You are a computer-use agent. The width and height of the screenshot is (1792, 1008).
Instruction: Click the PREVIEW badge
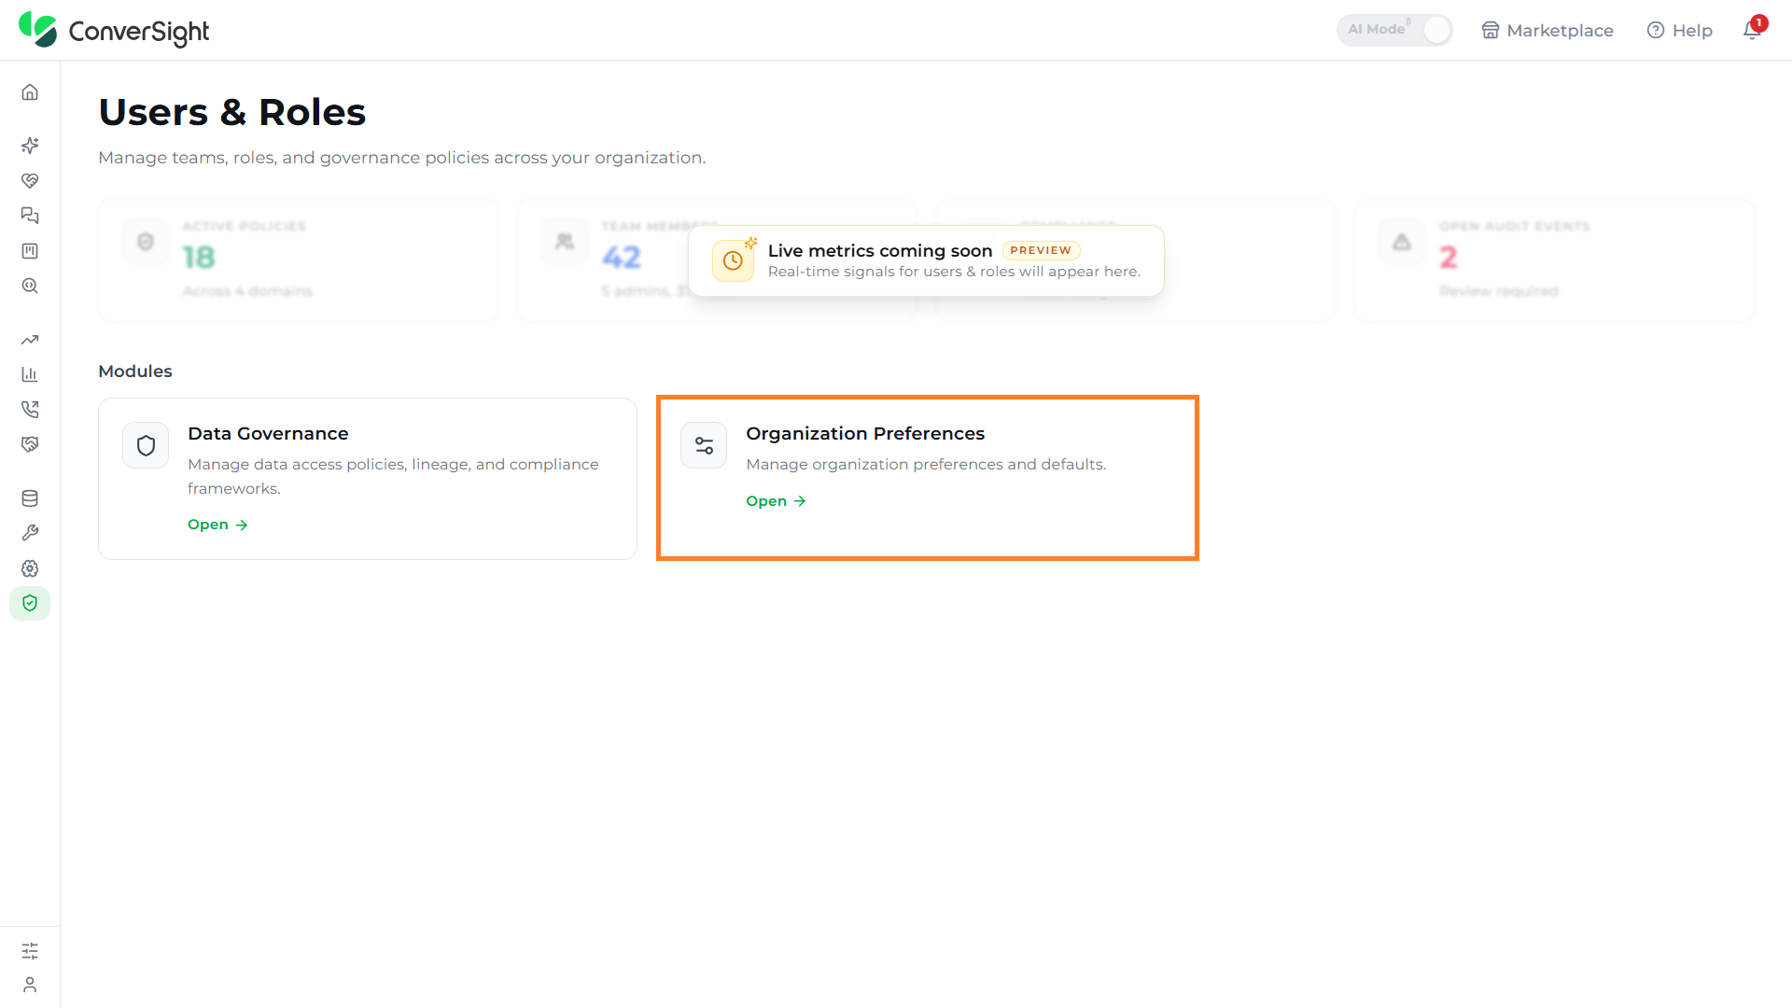click(x=1041, y=250)
